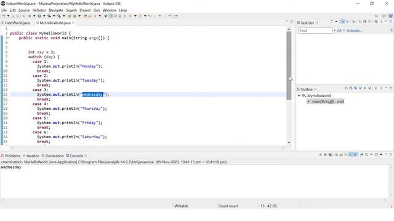Open dropdown beside New Task in Task List

[336, 22]
